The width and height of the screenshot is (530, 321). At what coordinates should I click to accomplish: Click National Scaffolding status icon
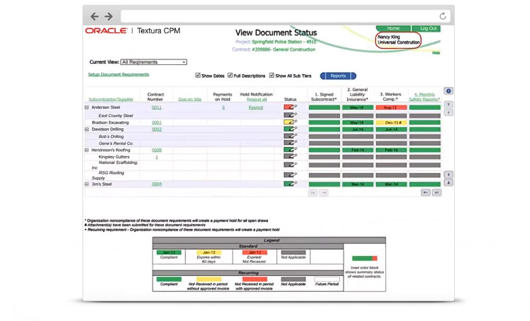290,165
